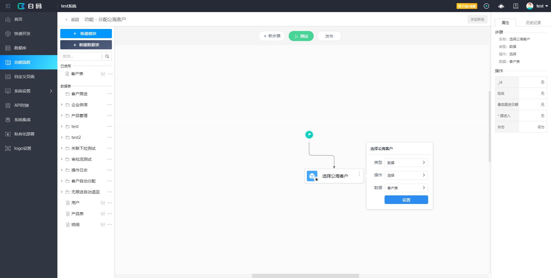
Task: Expand the 审批流测试 folder
Action: click(x=62, y=159)
